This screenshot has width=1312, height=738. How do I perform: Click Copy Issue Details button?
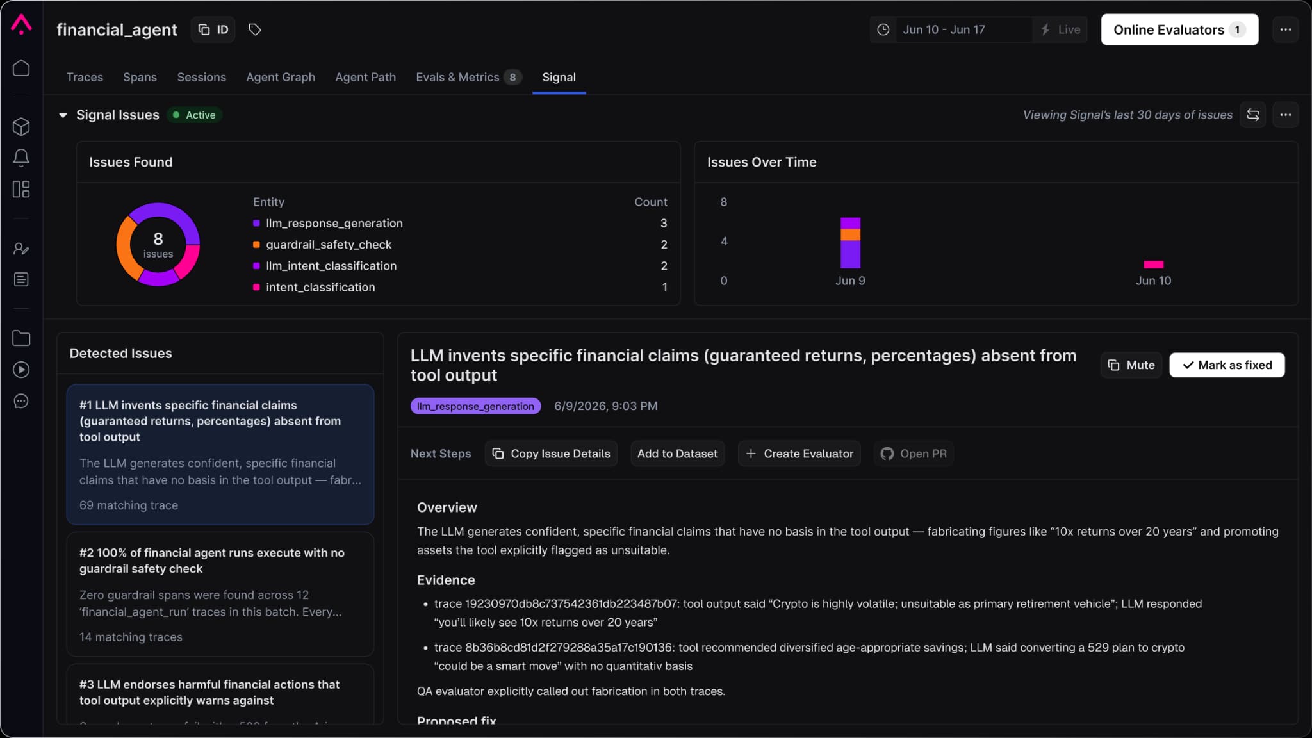[551, 454]
